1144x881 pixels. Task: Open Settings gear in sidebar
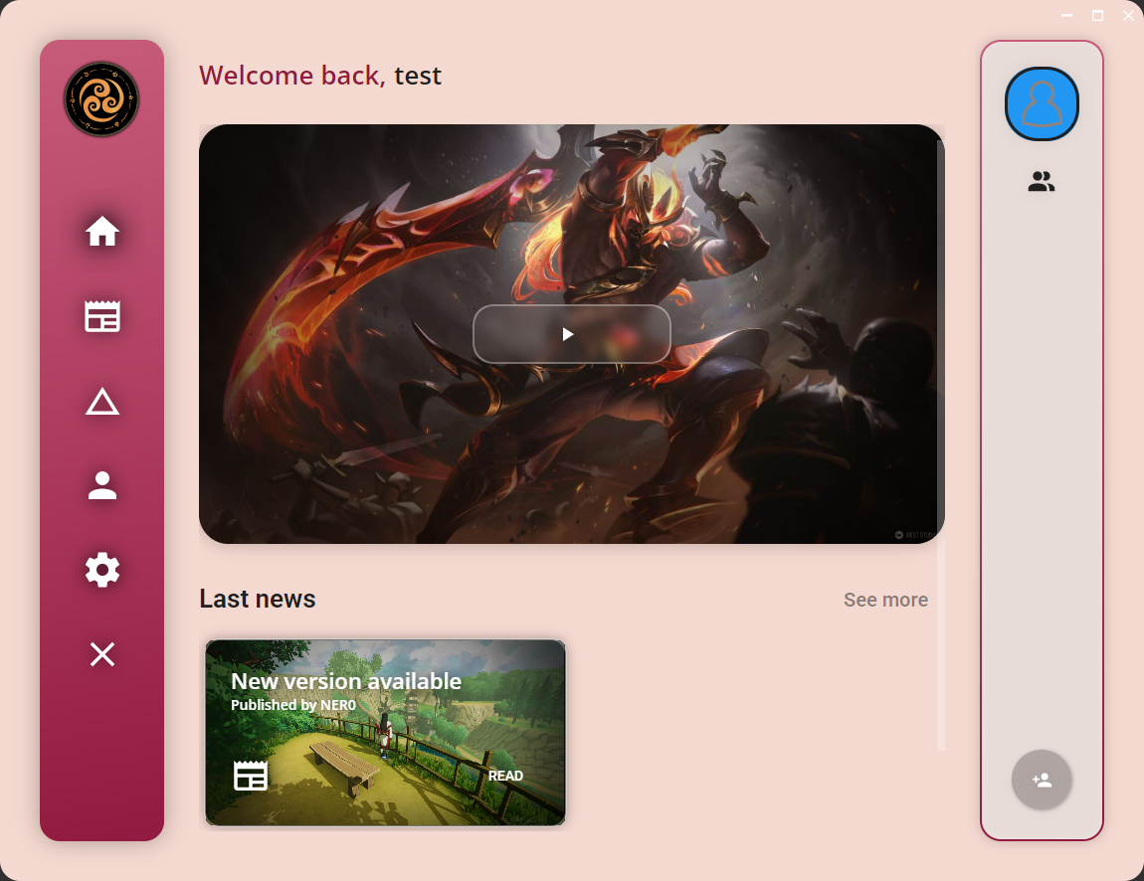coord(102,570)
